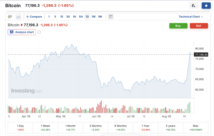The height and width of the screenshot is (136, 214).
Task: Select the 1 Week performance range
Action: (x=45, y=128)
